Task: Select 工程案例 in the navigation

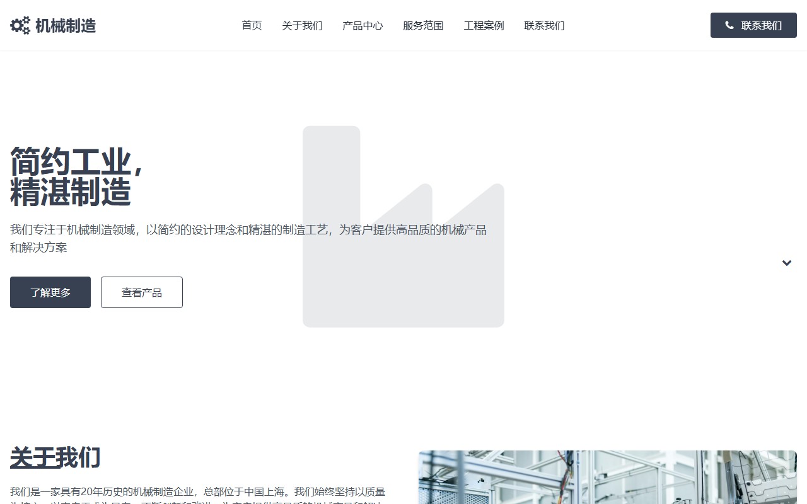Action: (x=484, y=26)
